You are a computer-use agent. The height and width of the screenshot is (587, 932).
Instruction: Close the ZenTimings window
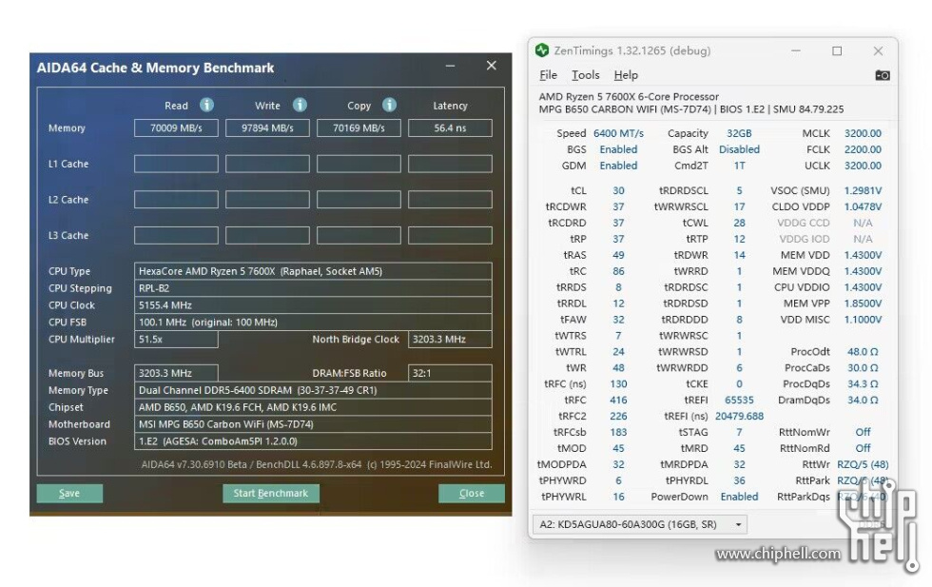pos(878,51)
